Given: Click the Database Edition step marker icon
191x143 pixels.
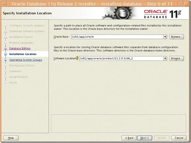Looking at the screenshot, I should click(x=6, y=49).
